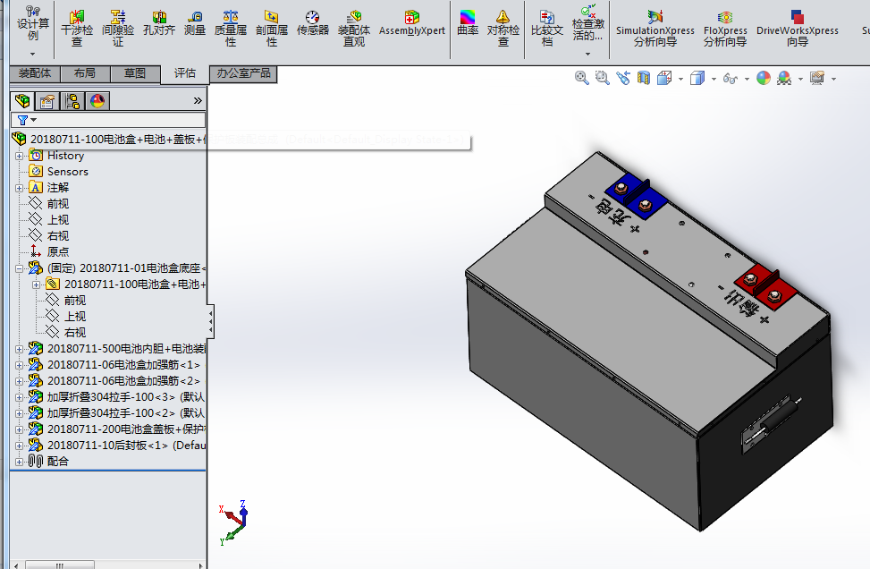Open 比较文档 compare documents
Screen dimensions: 870x569
tap(547, 28)
